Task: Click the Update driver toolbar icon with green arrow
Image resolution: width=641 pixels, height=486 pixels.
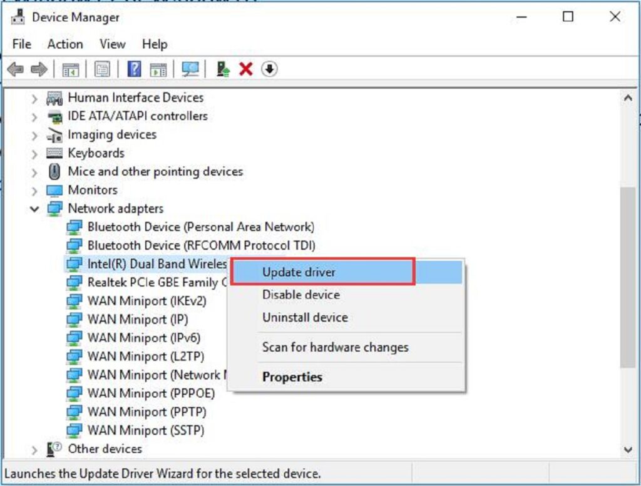Action: [x=222, y=69]
